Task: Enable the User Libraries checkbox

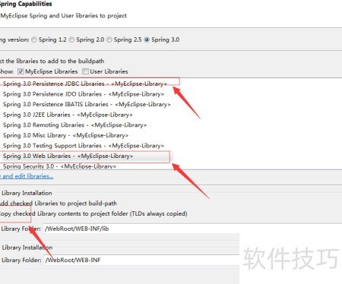Action: (85, 71)
